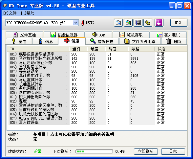
Task: Open the [F]文件 menu
Action: [x=10, y=13]
